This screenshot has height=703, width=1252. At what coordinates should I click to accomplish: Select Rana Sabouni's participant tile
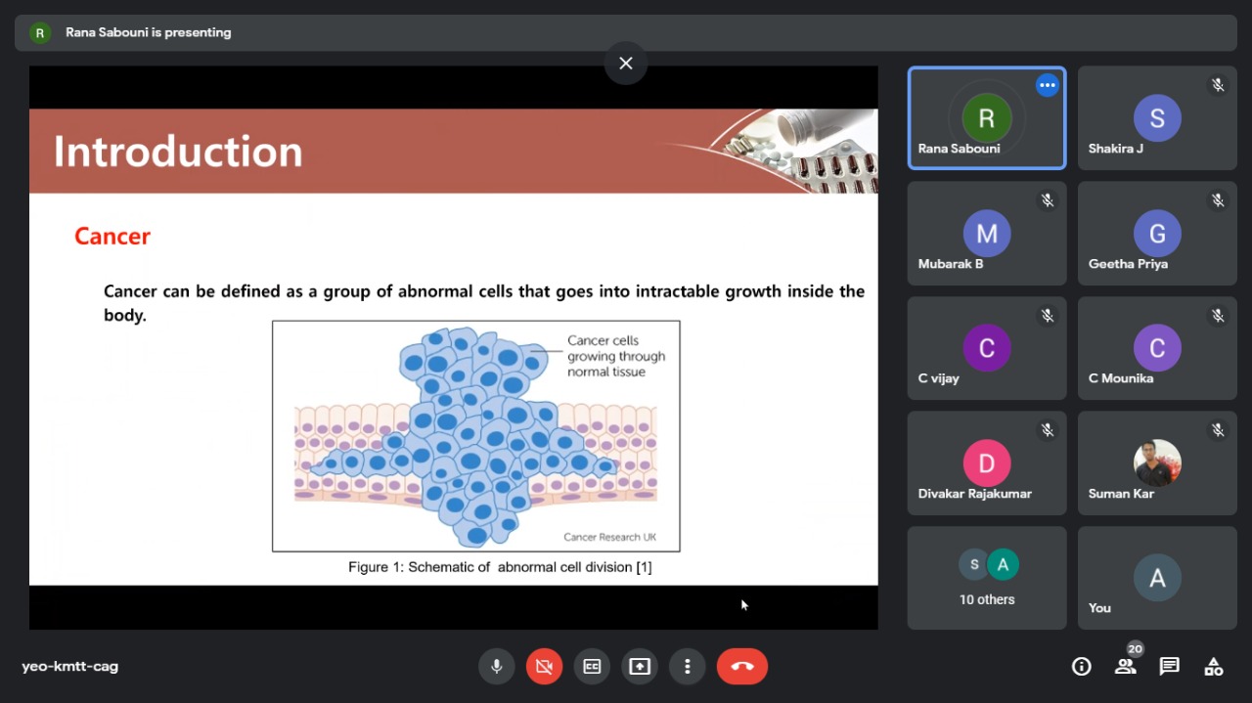tap(987, 118)
